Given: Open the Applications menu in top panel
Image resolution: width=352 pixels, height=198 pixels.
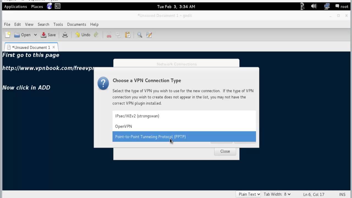Looking at the screenshot, I should pos(16,7).
